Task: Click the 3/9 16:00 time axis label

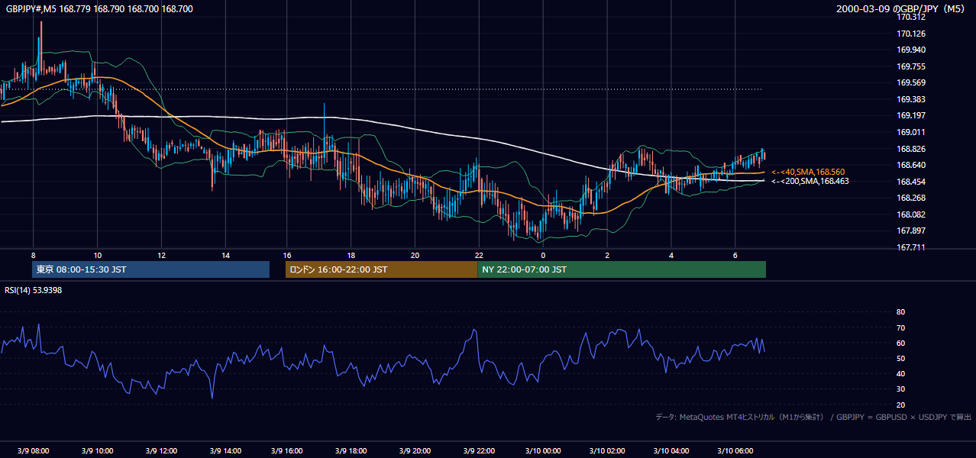Action: (287, 450)
